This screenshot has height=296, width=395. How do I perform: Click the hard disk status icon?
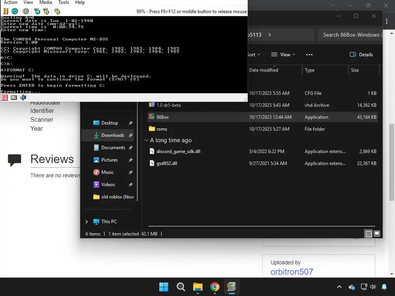tap(14, 98)
